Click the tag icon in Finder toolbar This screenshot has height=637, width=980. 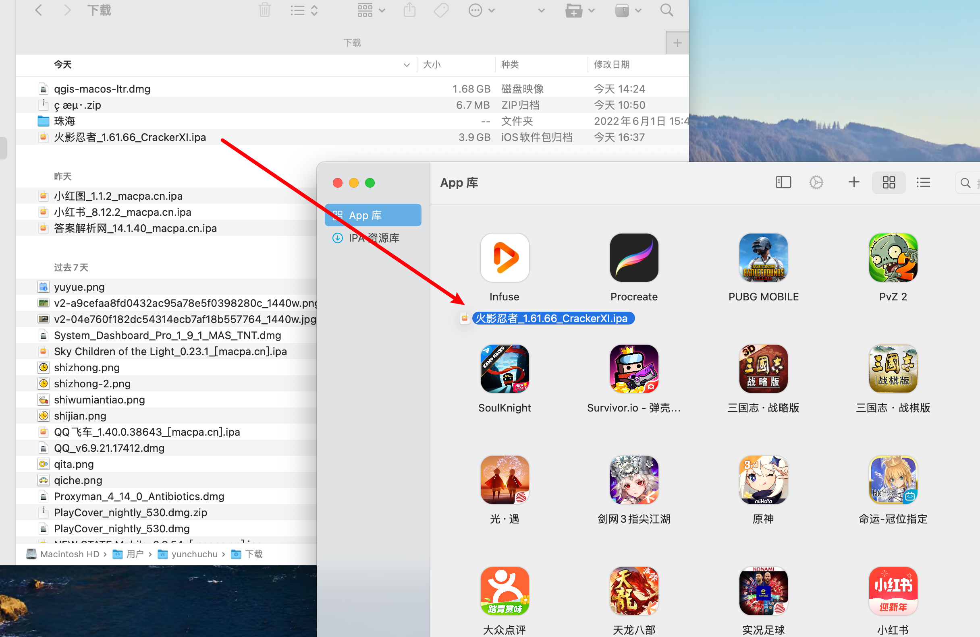441,10
